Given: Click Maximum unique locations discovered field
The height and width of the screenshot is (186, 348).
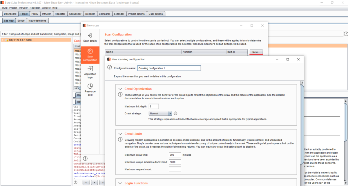Looking at the screenshot, I should pos(175,162).
